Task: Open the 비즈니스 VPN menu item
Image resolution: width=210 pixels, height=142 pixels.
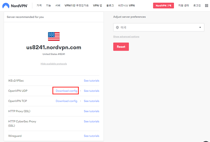Action: [x=126, y=6]
